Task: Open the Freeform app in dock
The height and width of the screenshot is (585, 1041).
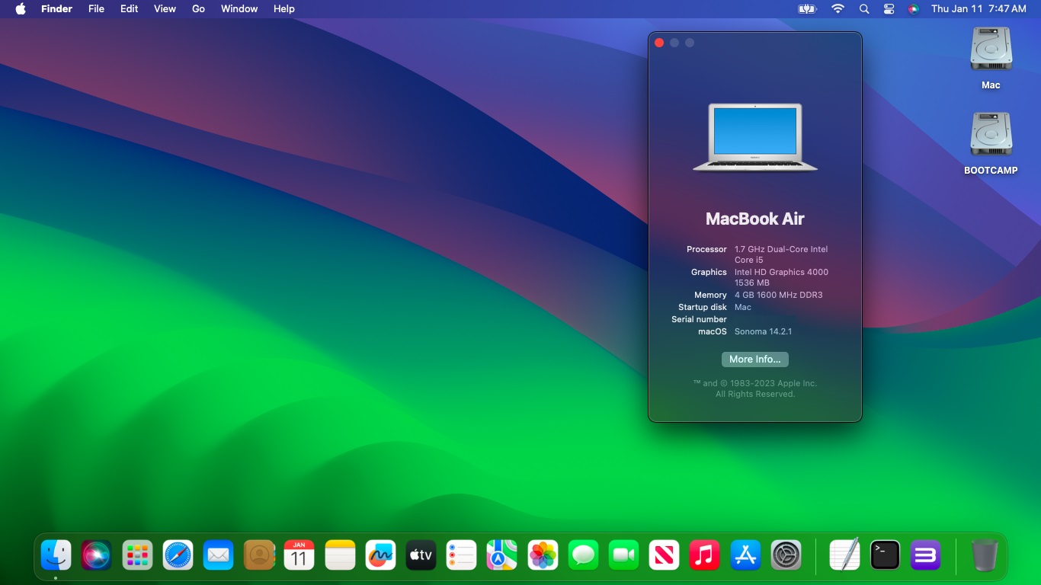Action: click(380, 555)
